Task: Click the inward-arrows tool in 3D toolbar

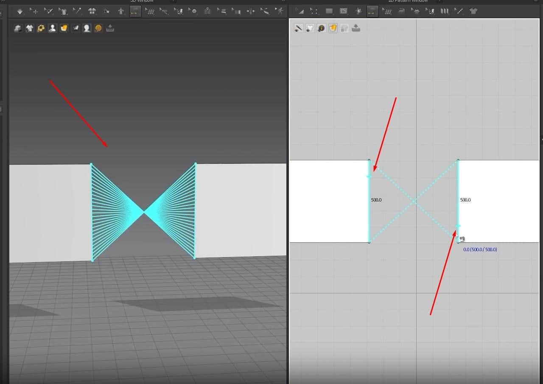Action: tap(251, 11)
